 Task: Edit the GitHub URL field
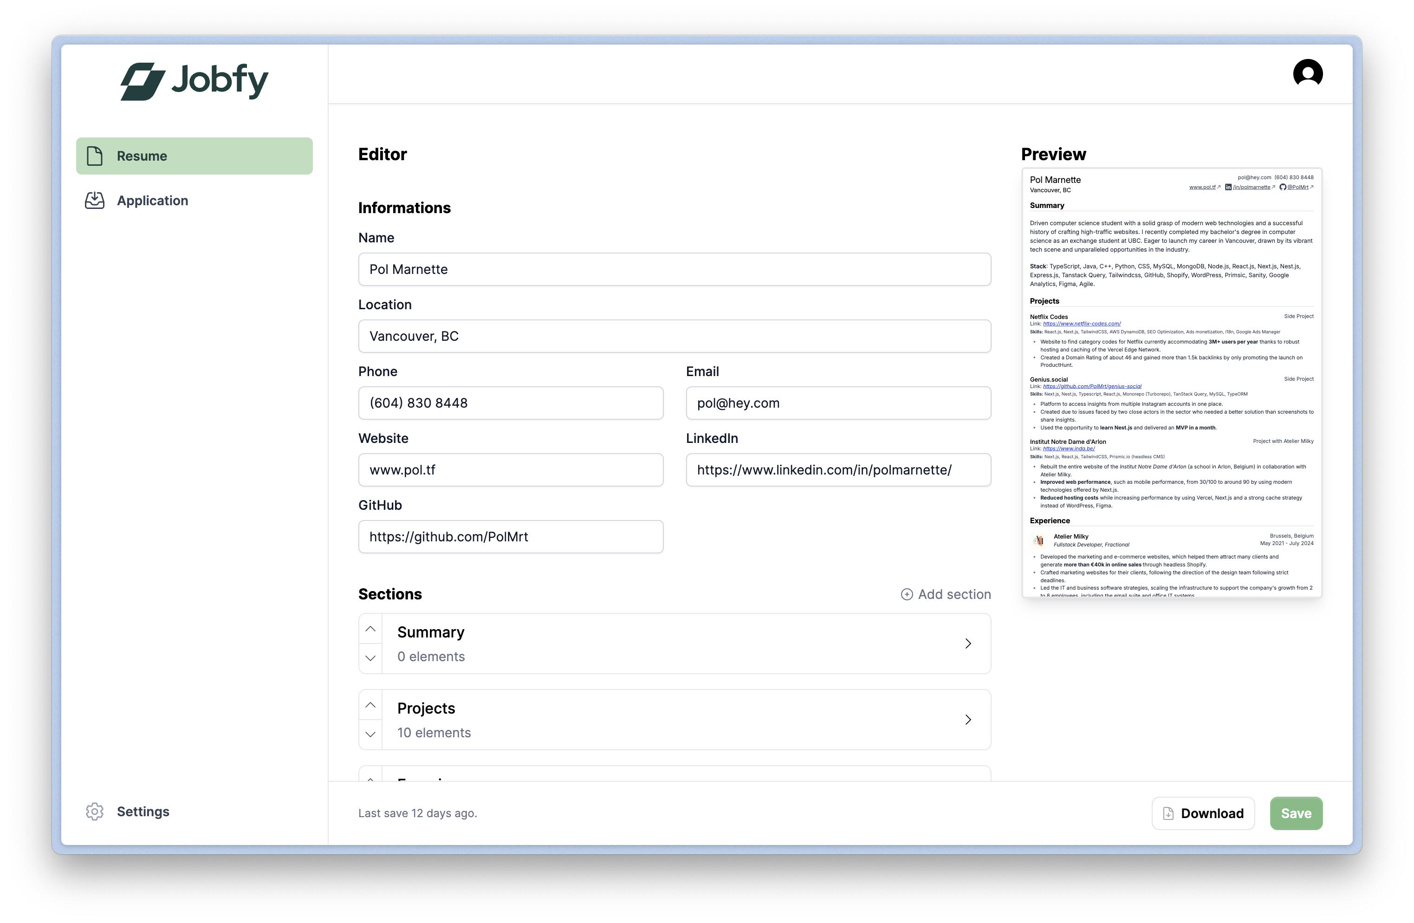(x=511, y=537)
